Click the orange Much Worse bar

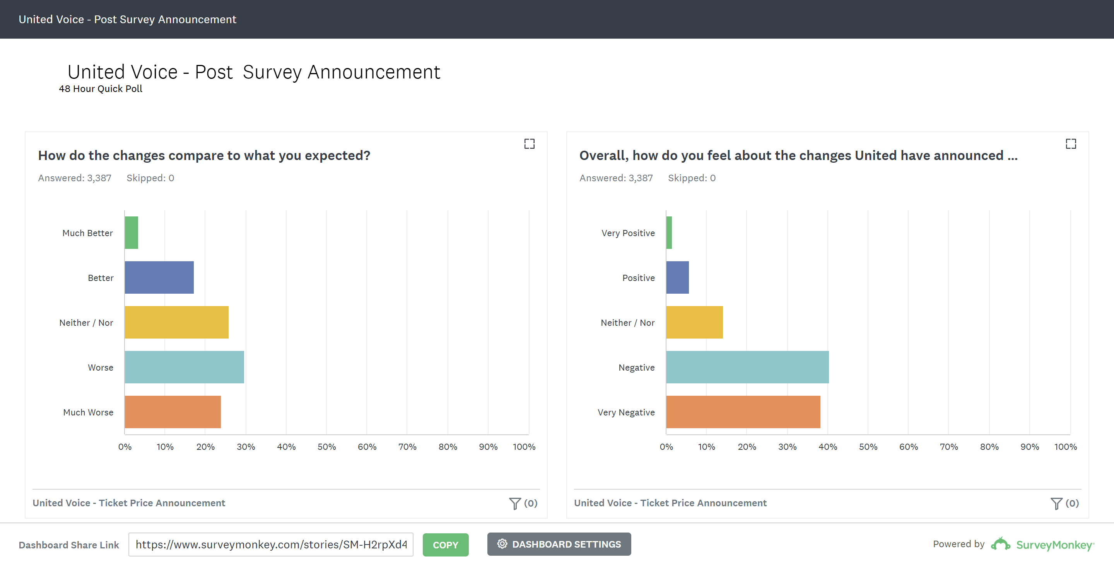[x=173, y=412]
